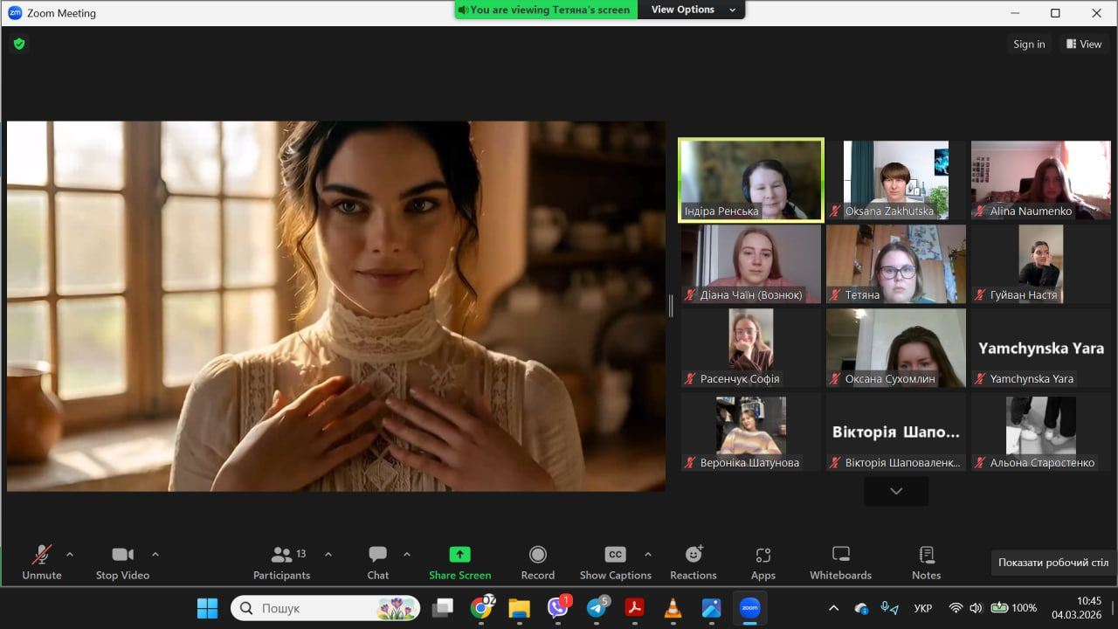
Task: Start recording with the Record button
Action: click(x=538, y=563)
